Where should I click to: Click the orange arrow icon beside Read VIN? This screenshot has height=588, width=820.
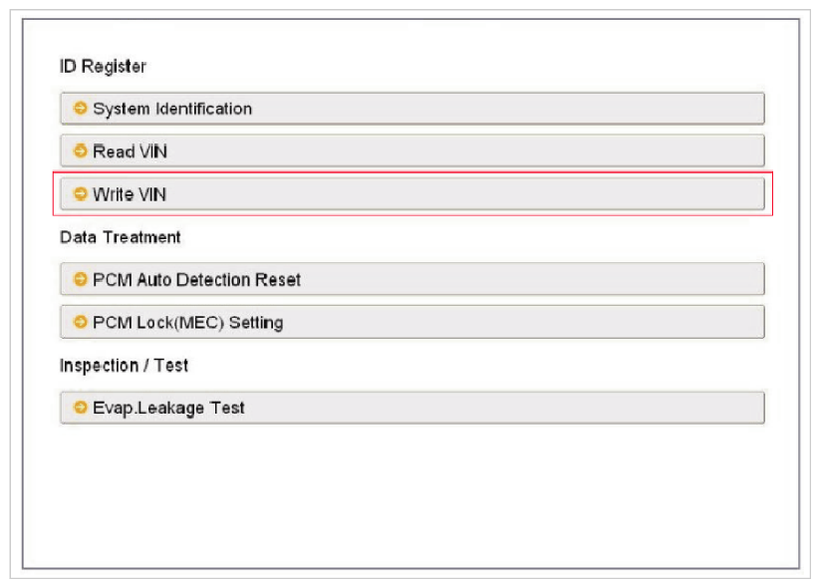[81, 151]
